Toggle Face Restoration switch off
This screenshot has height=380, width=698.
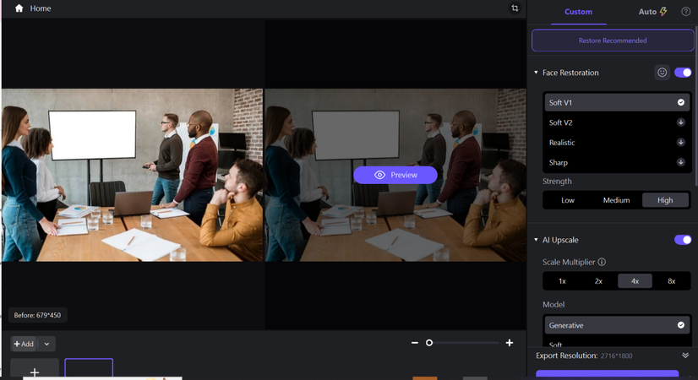[683, 72]
